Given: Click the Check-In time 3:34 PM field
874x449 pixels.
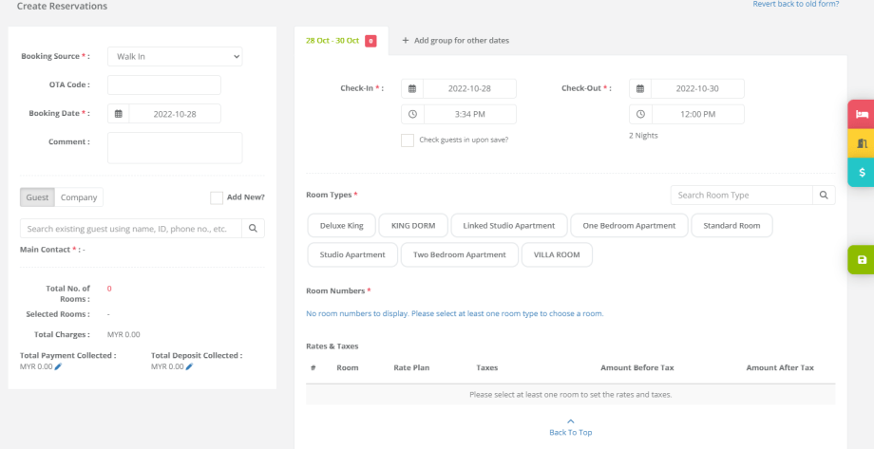Looking at the screenshot, I should point(469,114).
